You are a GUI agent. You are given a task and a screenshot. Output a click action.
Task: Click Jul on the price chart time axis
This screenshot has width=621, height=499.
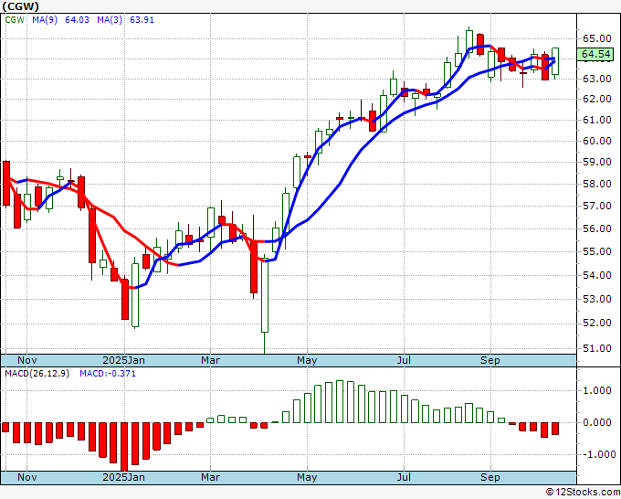pos(404,360)
